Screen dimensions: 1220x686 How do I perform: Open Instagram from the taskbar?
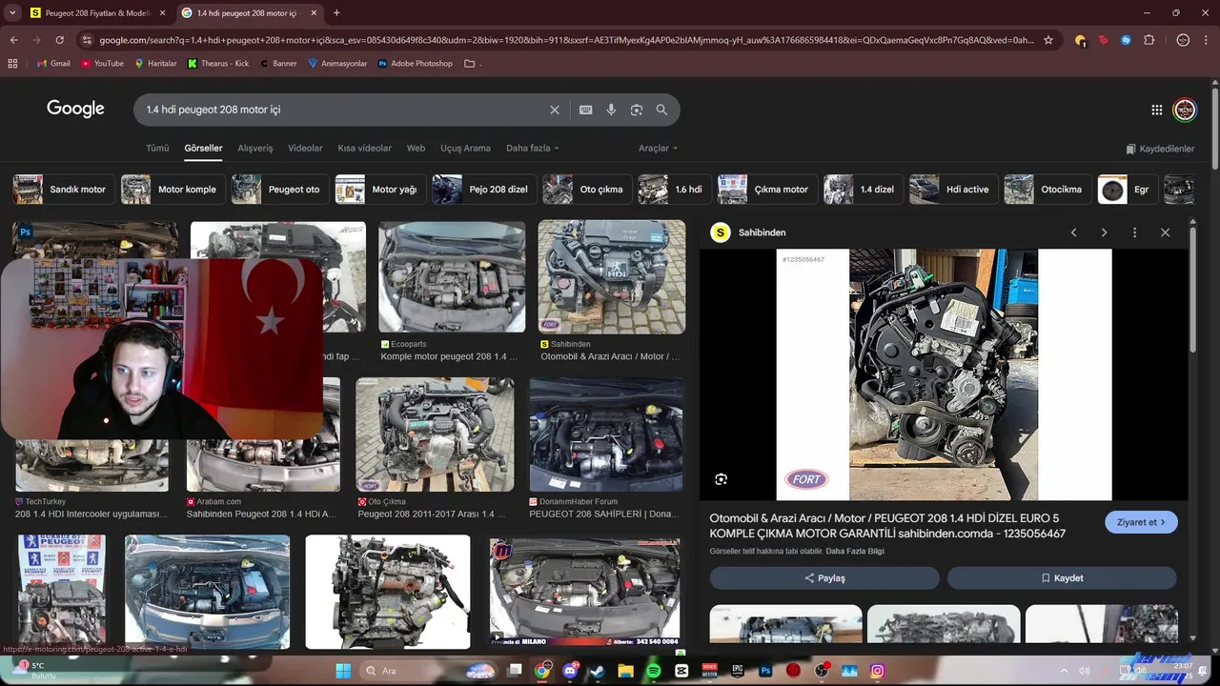(877, 671)
